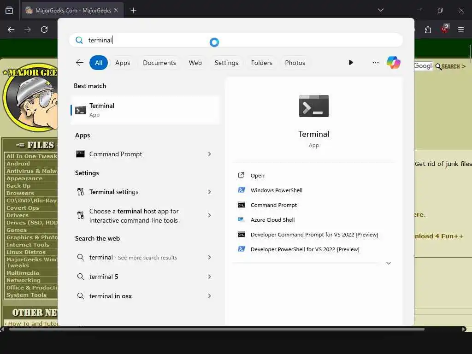This screenshot has width=472, height=354.
Task: Open System Tools category link
Action: point(26,295)
